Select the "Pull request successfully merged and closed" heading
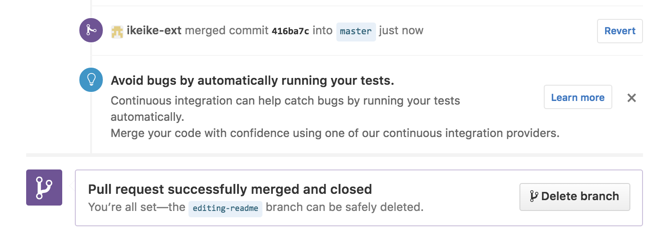652x238 pixels. (x=230, y=189)
